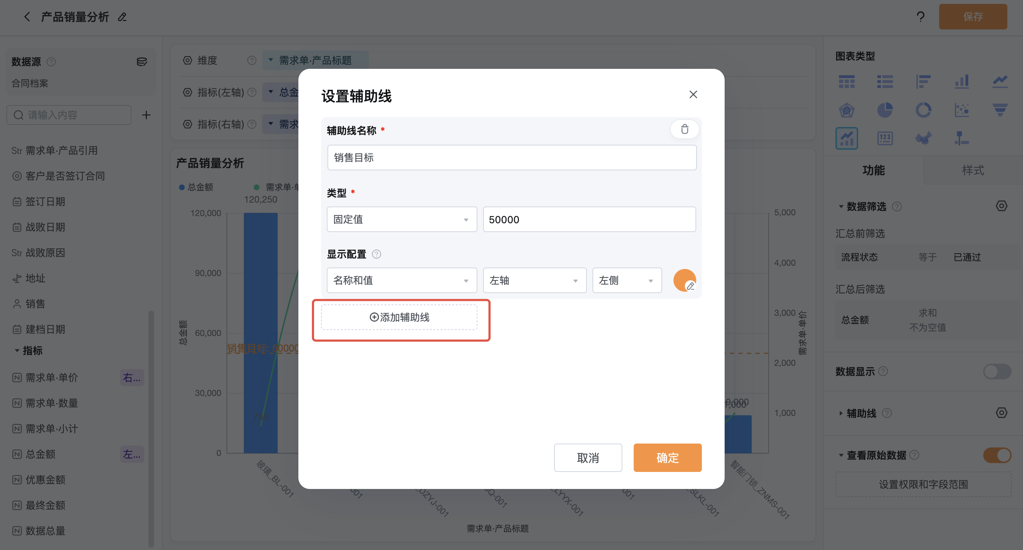This screenshot has height=550, width=1023.
Task: Select the funnel chart type icon
Action: coord(1000,110)
